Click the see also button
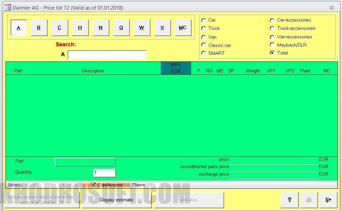 pyautogui.click(x=189, y=200)
